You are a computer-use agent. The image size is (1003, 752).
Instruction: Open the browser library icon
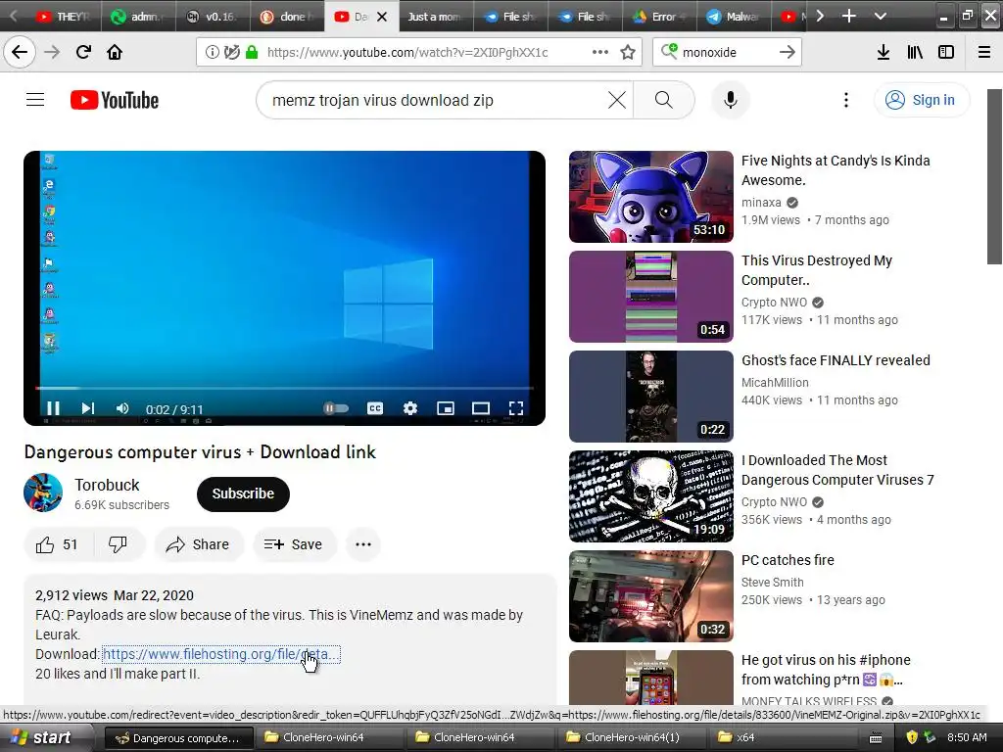click(915, 53)
